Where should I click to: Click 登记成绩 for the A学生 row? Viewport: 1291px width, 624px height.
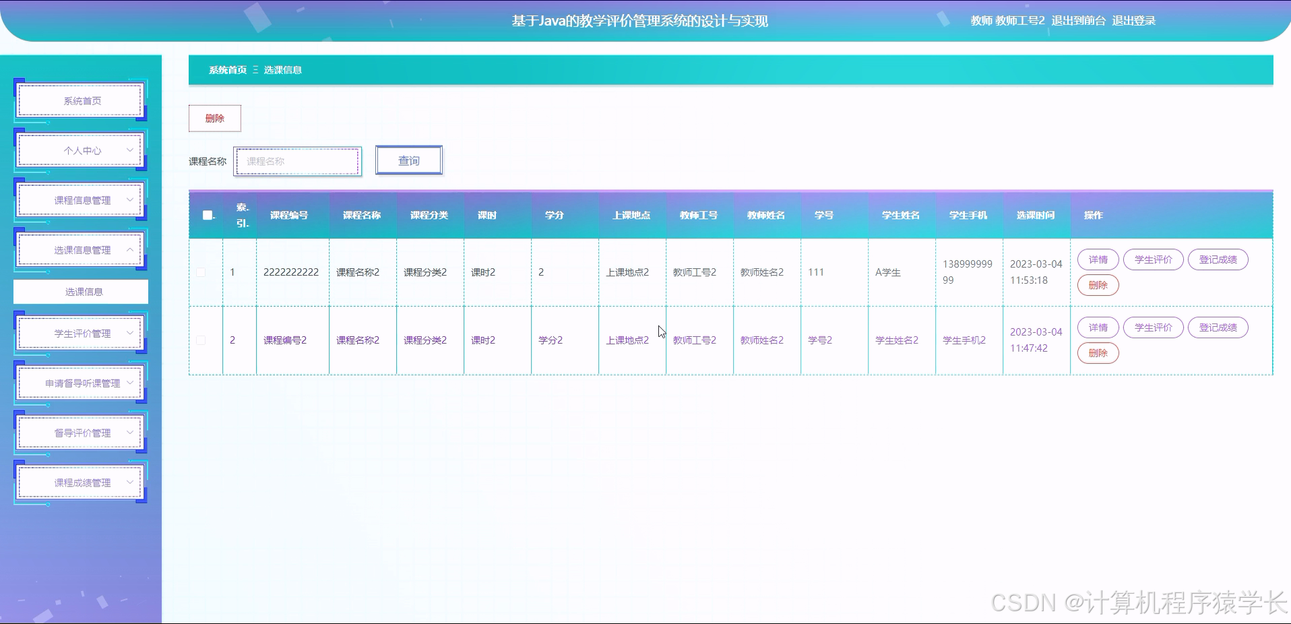coord(1218,259)
